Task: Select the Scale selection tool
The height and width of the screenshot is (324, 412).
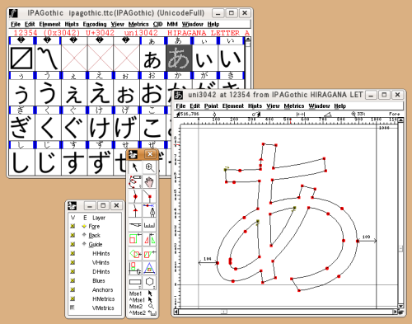Action: [x=135, y=239]
